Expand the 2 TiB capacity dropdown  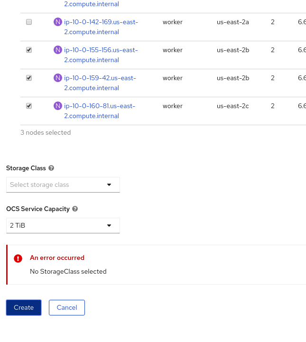[x=63, y=226]
